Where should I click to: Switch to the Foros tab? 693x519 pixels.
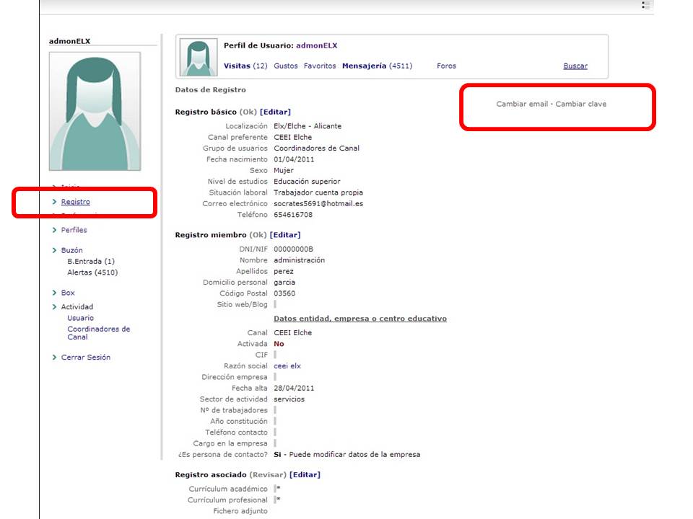coord(446,66)
